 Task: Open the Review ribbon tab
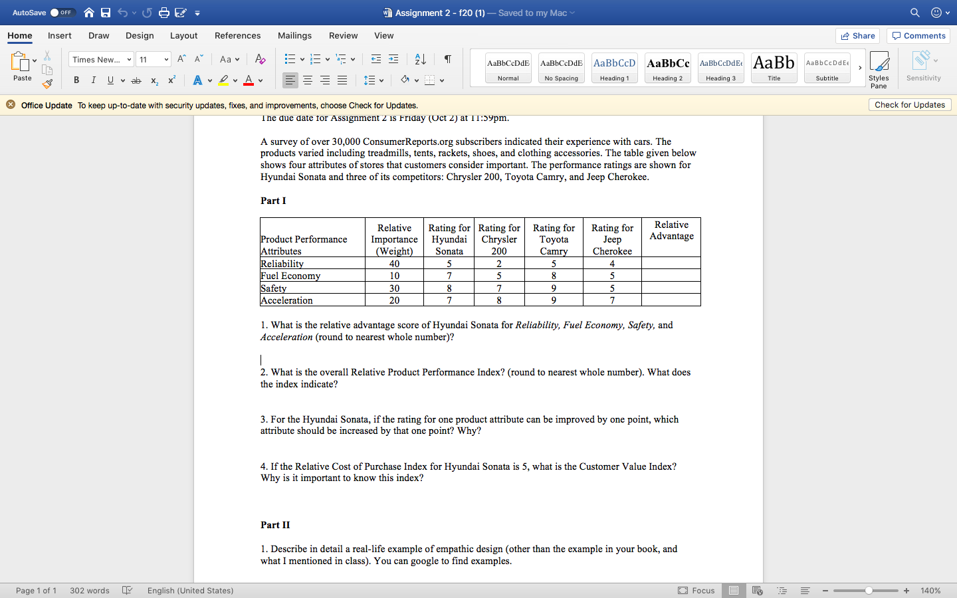(343, 36)
